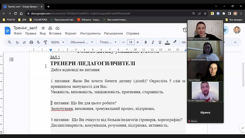The image size is (245, 138).
Task: Open the zoom 100% dropdown
Action: click(57, 42)
